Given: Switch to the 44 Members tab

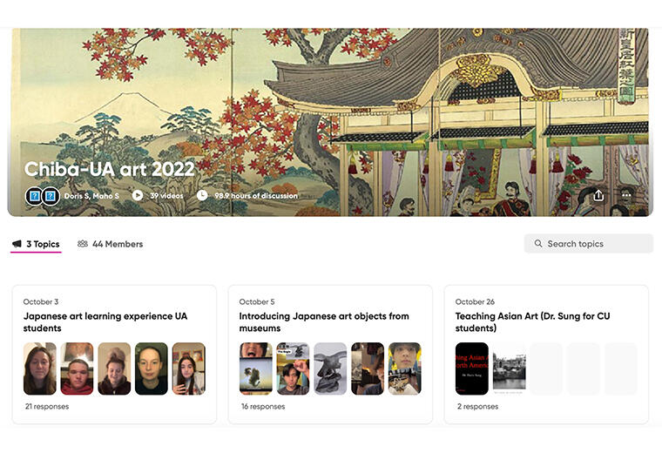Looking at the screenshot, I should (x=111, y=244).
